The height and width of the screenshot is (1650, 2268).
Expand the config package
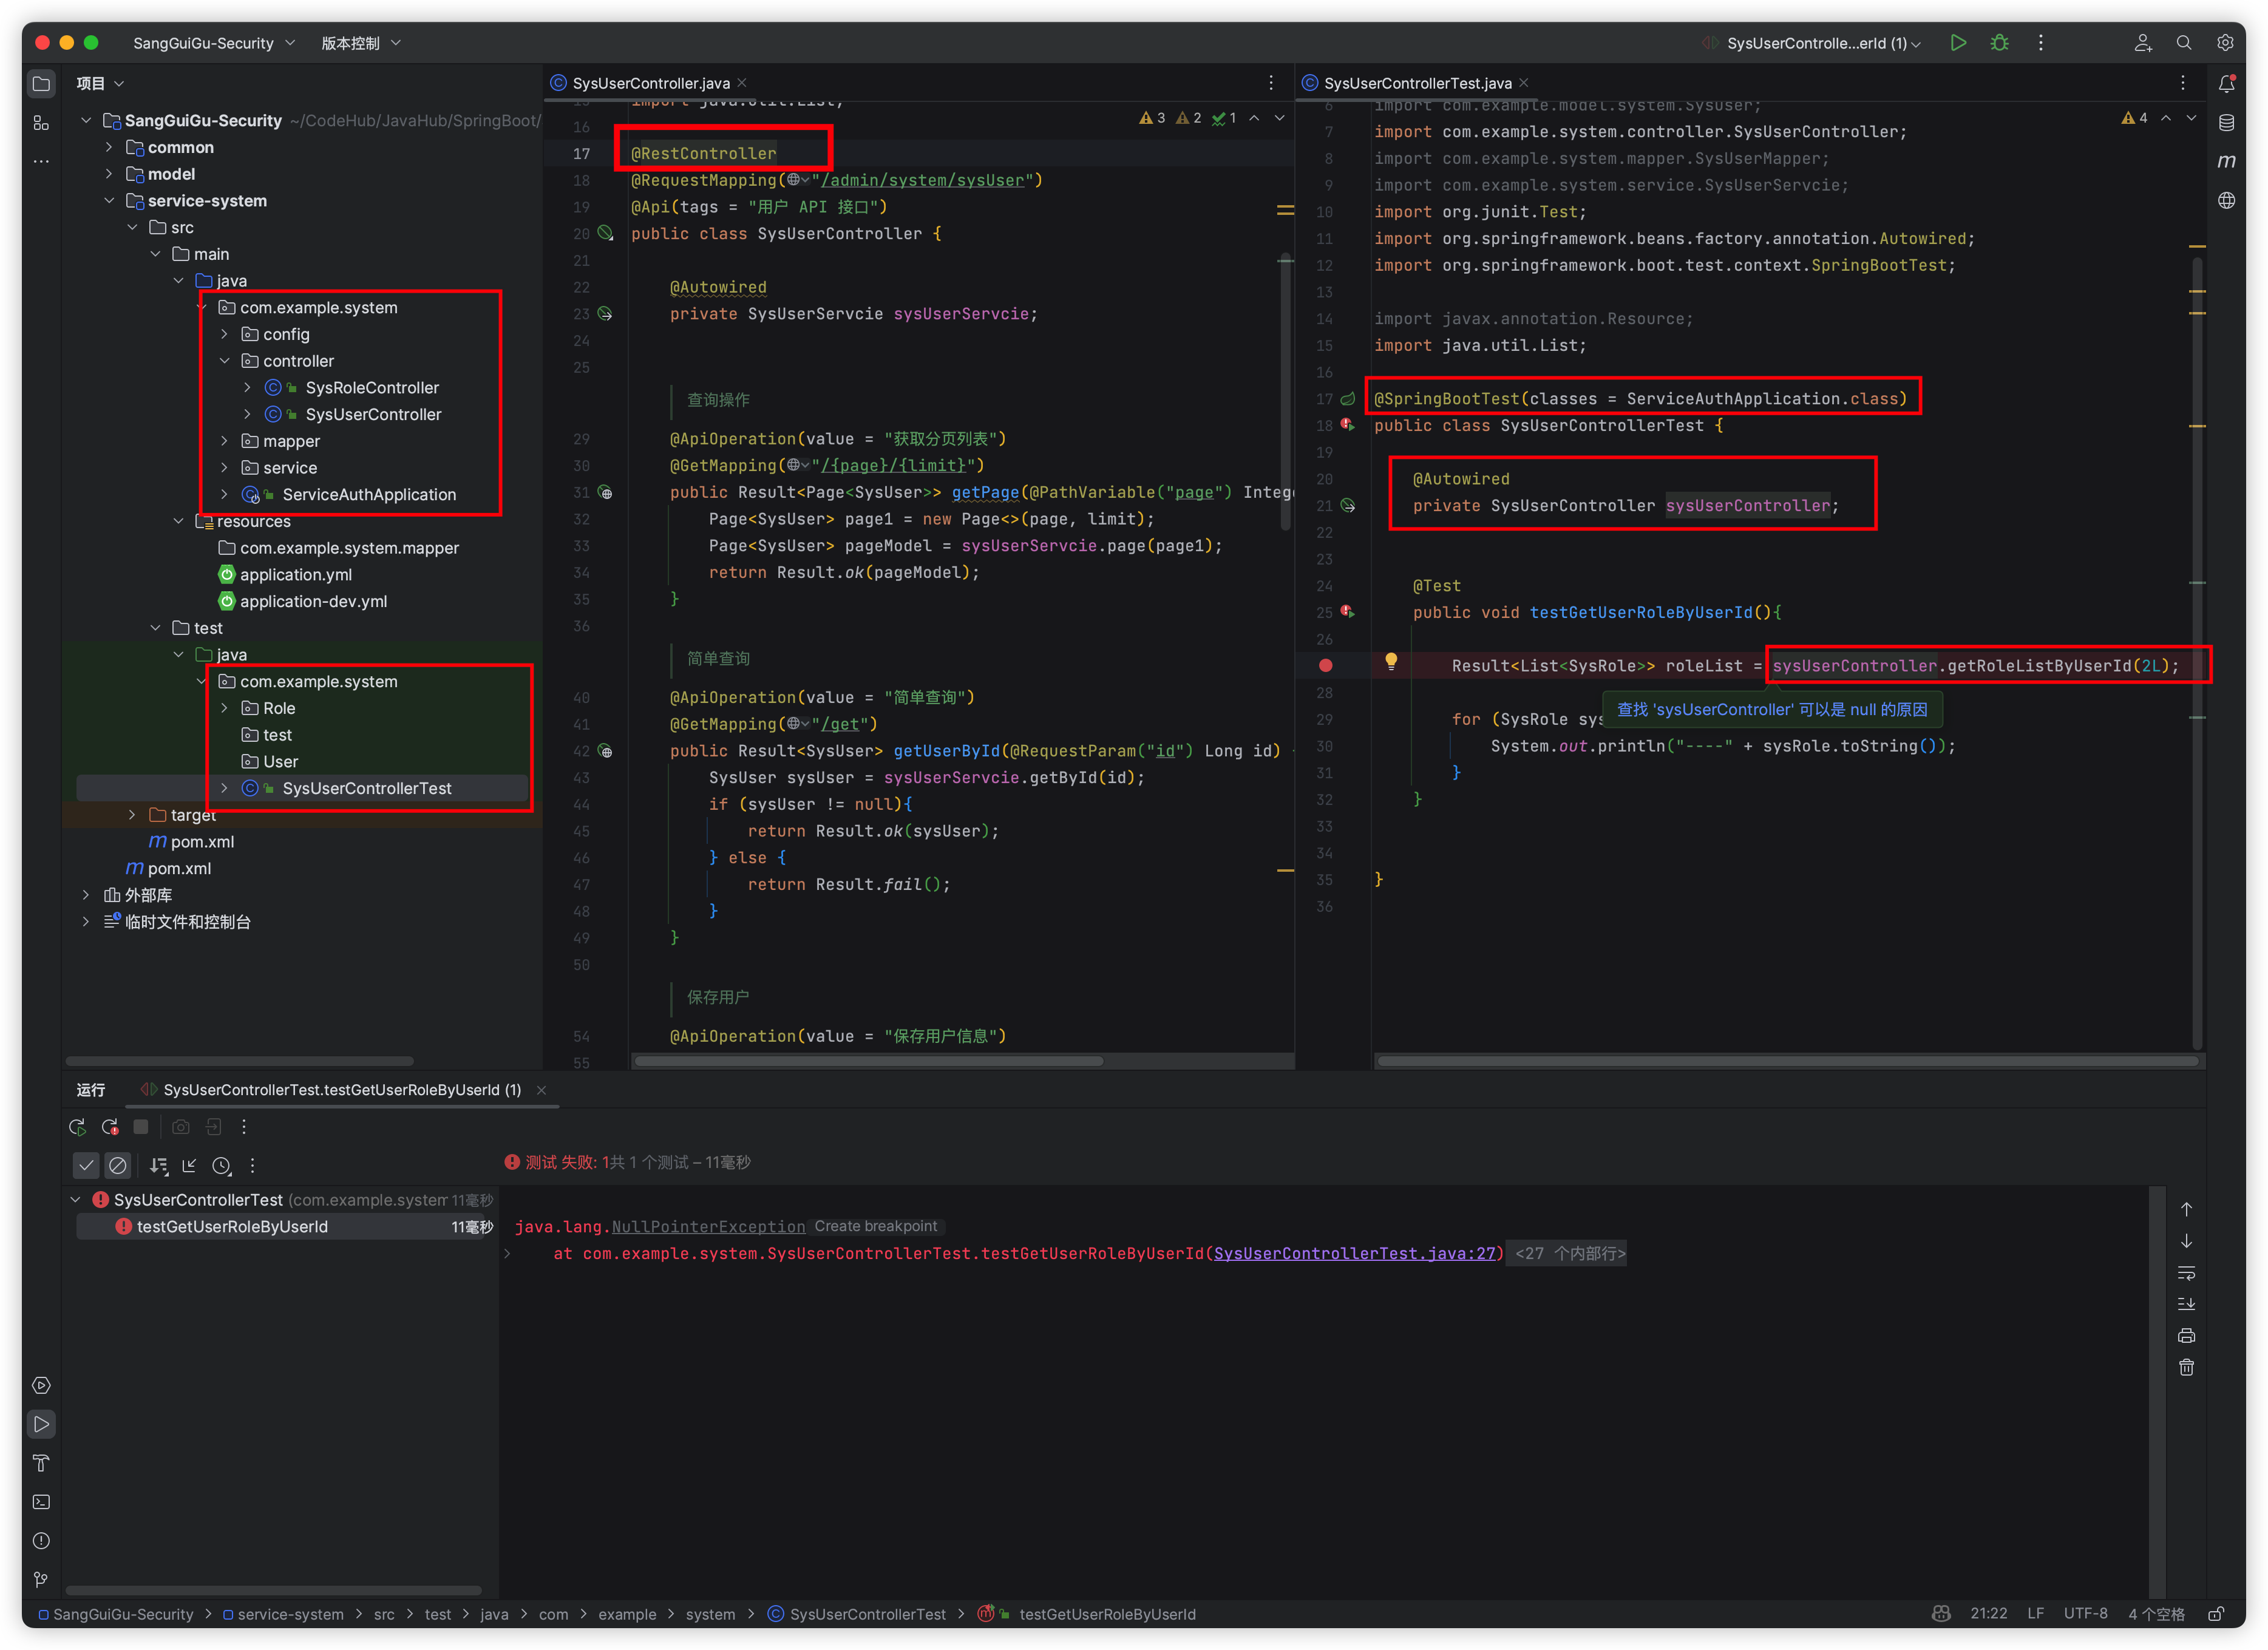click(x=224, y=334)
